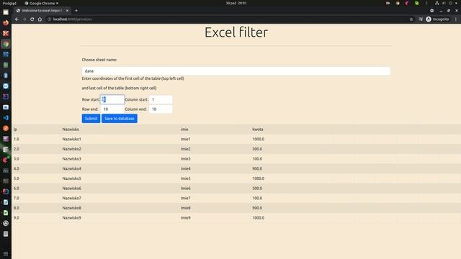The width and height of the screenshot is (461, 259).
Task: Open the LibreOffice Calc green icon in dock
Action: 6,213
